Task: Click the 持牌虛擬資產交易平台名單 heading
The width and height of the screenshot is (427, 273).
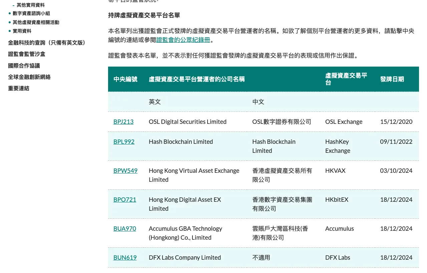Action: tap(144, 15)
